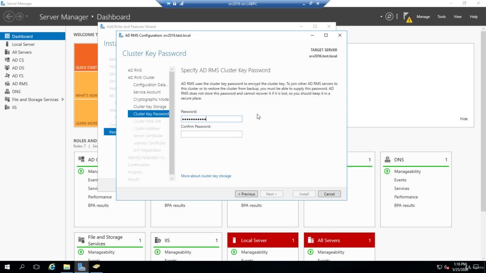Click the muted volume icon in the tray
Viewport: 486px width, 273px height.
pos(447,267)
